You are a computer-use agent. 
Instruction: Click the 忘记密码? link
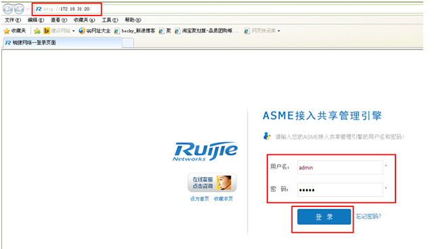[369, 217]
